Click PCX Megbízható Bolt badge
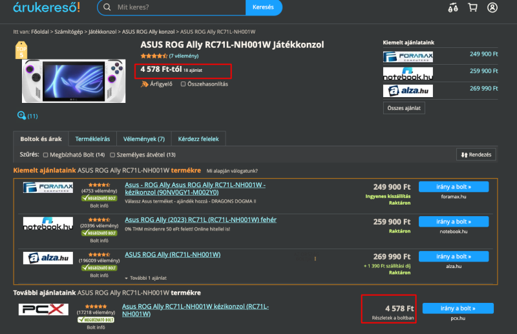This screenshot has height=334, width=517. click(96, 320)
